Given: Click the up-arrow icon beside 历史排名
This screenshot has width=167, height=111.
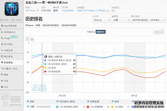Looking at the screenshot, I should click(x=2, y=63).
